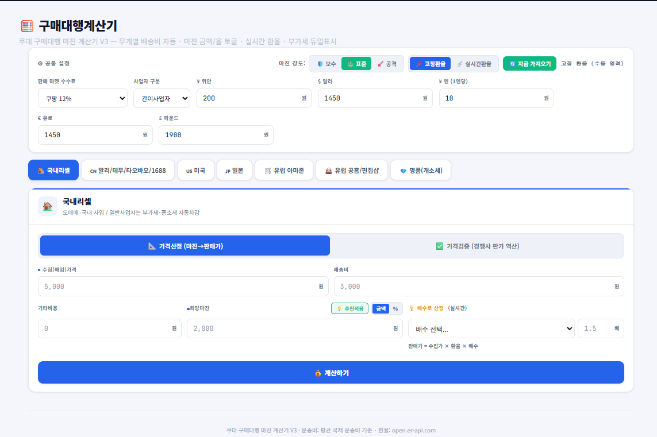Open 명품(개소세) tab
This screenshot has width=657, height=437.
coord(421,170)
